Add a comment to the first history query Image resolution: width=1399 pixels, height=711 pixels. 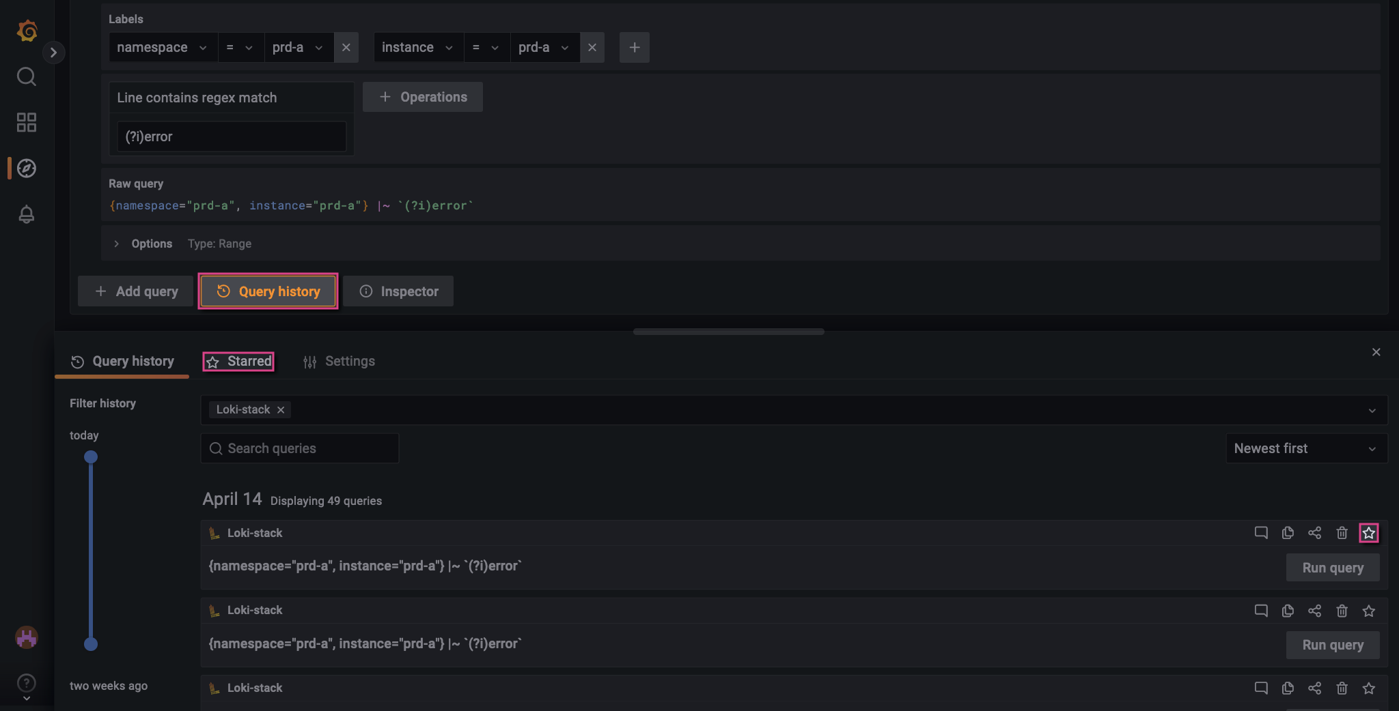point(1260,533)
